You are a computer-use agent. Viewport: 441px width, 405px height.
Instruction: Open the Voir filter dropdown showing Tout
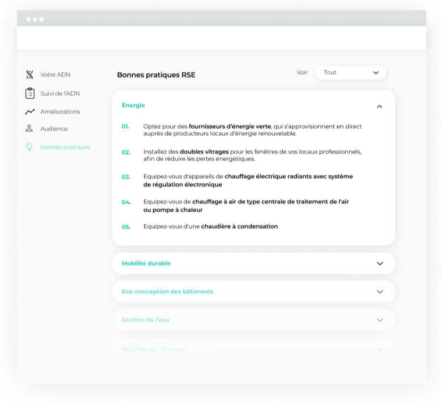coord(351,72)
